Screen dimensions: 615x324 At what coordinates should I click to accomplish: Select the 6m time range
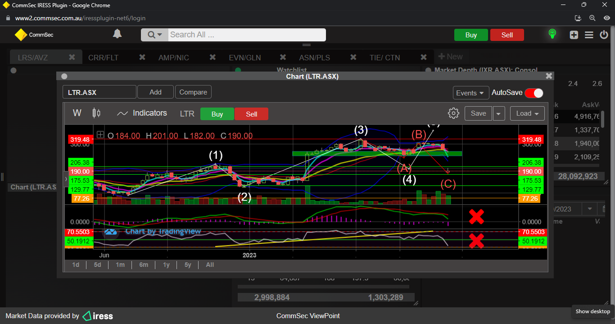pos(144,265)
